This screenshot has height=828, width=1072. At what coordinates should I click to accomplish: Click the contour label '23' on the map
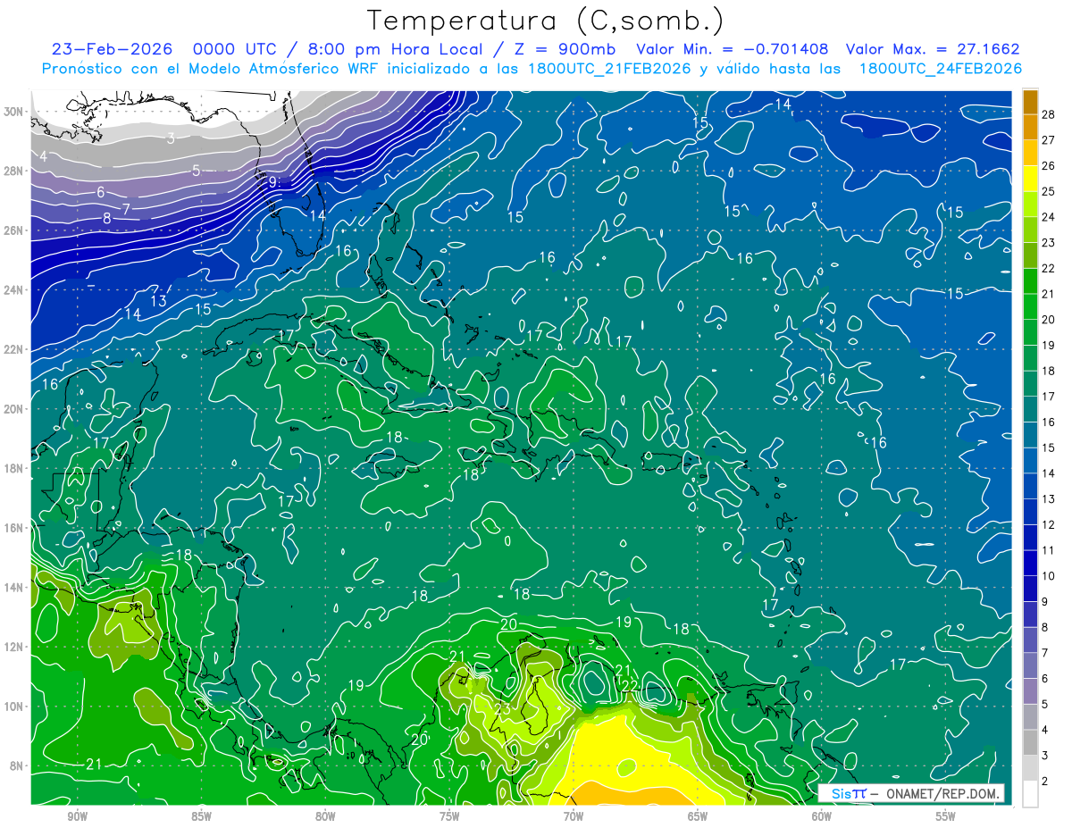[502, 709]
